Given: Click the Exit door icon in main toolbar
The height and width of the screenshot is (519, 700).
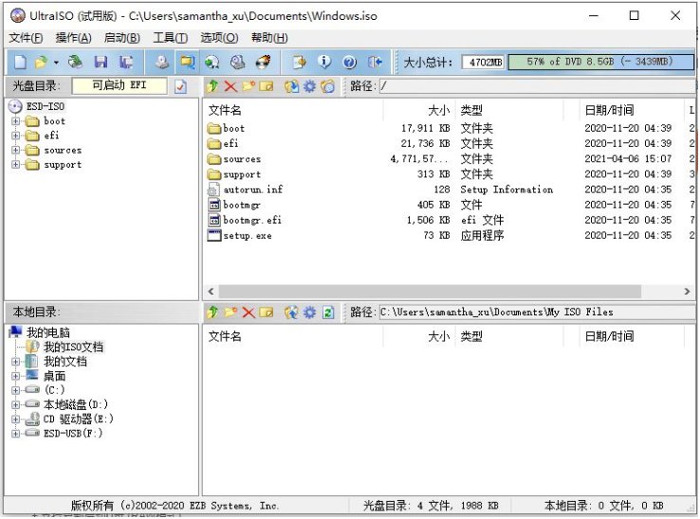Looking at the screenshot, I should [375, 62].
